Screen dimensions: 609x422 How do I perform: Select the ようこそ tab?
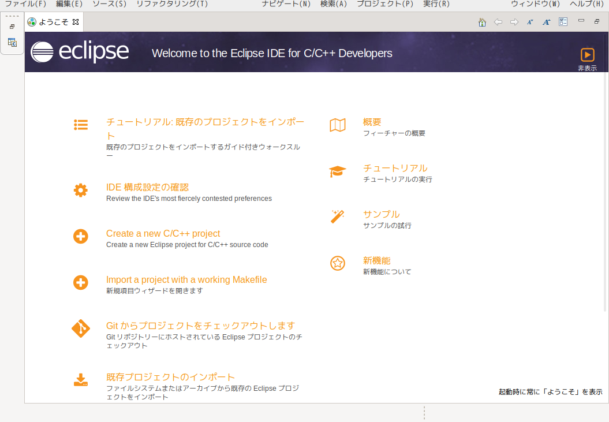[53, 22]
